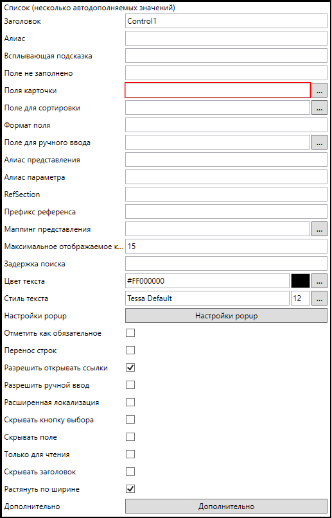Open the Поля карточки ellipsis browse button
The height and width of the screenshot is (518, 332).
pos(319,91)
